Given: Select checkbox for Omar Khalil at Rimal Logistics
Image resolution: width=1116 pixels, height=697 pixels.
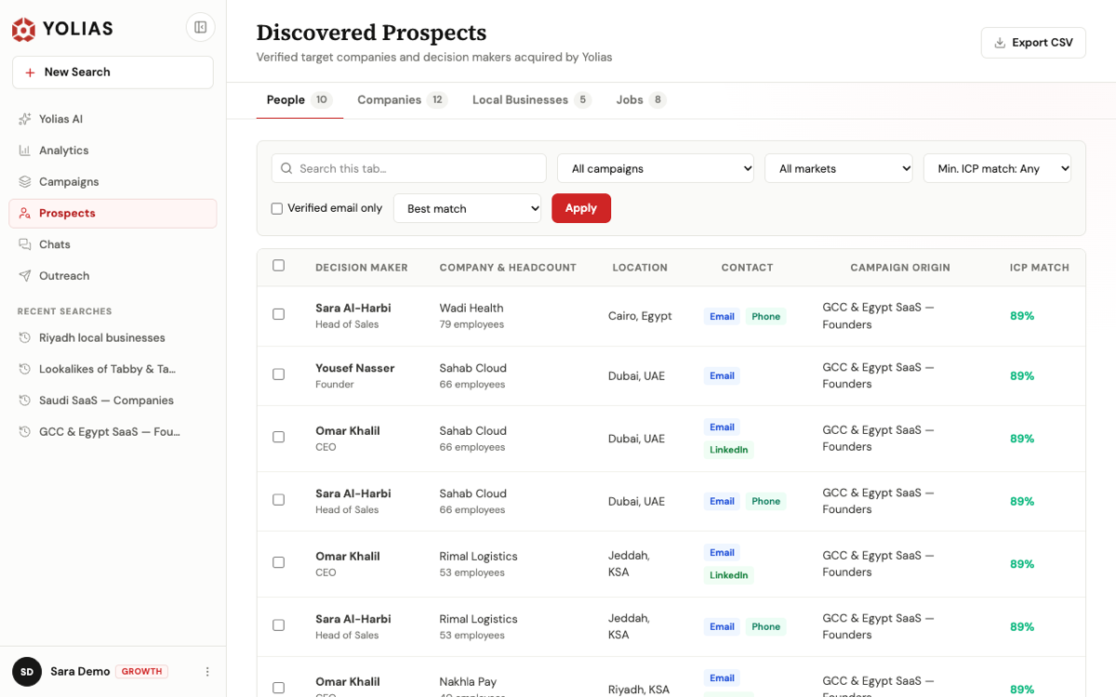Looking at the screenshot, I should [278, 562].
